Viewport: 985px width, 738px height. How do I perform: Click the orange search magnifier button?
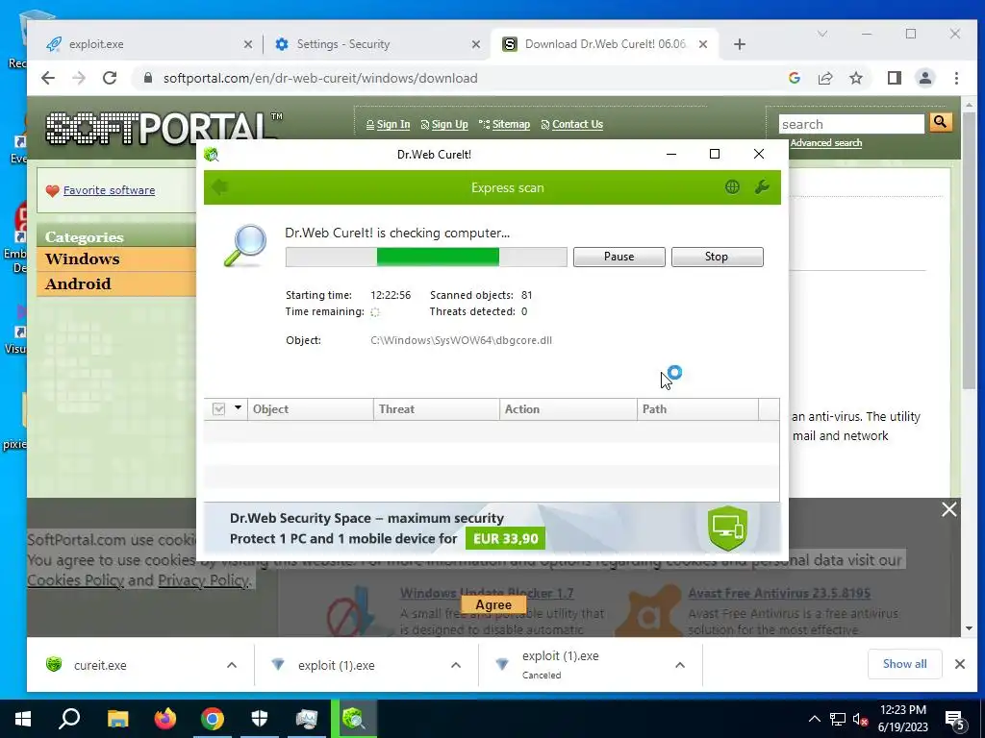click(x=940, y=122)
